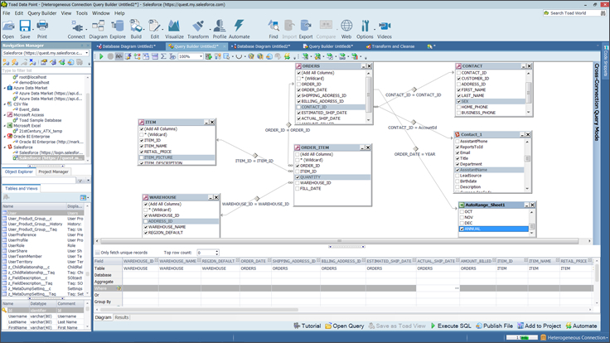Enable Only fetch unique records checkbox
610x343 pixels.
click(x=96, y=253)
